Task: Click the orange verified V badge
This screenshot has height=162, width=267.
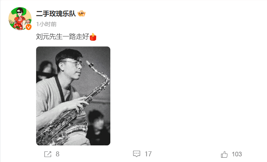Action: [28, 27]
